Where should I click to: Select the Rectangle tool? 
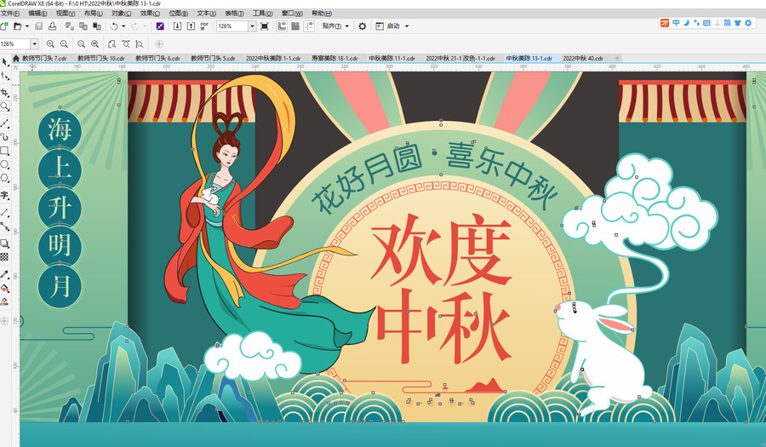click(4, 151)
